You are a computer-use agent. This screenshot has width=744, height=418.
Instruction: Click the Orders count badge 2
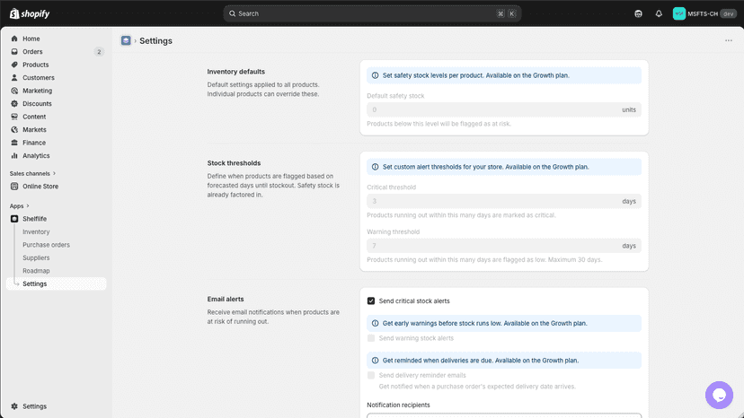[99, 52]
